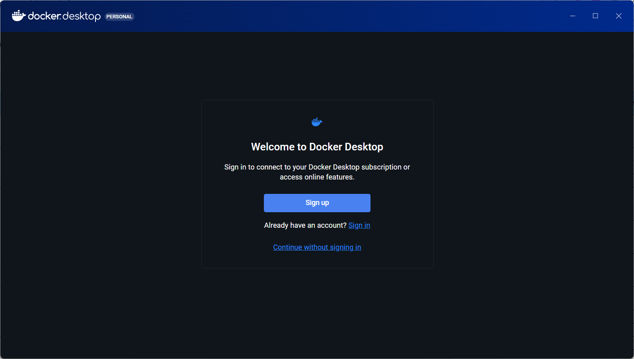Open the Sign in link
The height and width of the screenshot is (359, 634).
(x=359, y=225)
